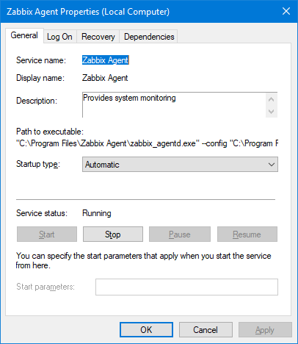298x344 pixels.
Task: Open the Dependencies tab
Action: click(x=149, y=37)
